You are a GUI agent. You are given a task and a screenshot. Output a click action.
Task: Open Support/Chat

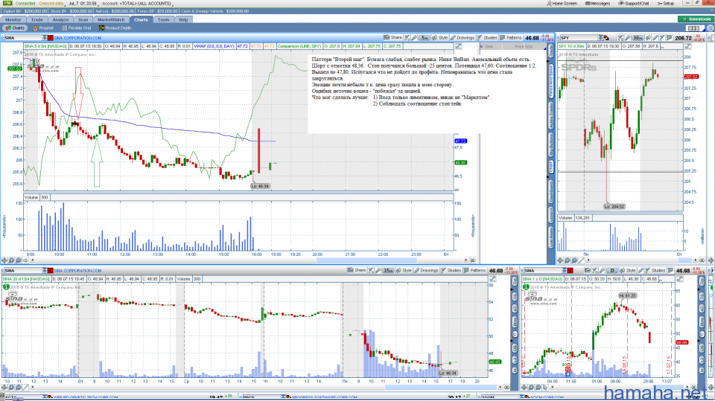click(634, 3)
